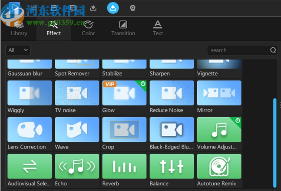Click the "Sharpen" label
Viewport: 281px width, 191px height.
[x=160, y=73]
